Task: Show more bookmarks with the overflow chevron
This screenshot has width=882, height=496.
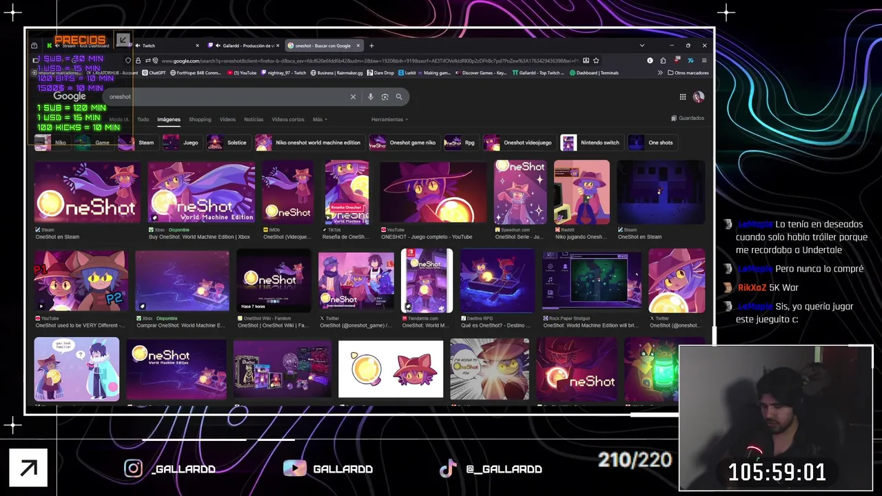Action: (x=660, y=72)
